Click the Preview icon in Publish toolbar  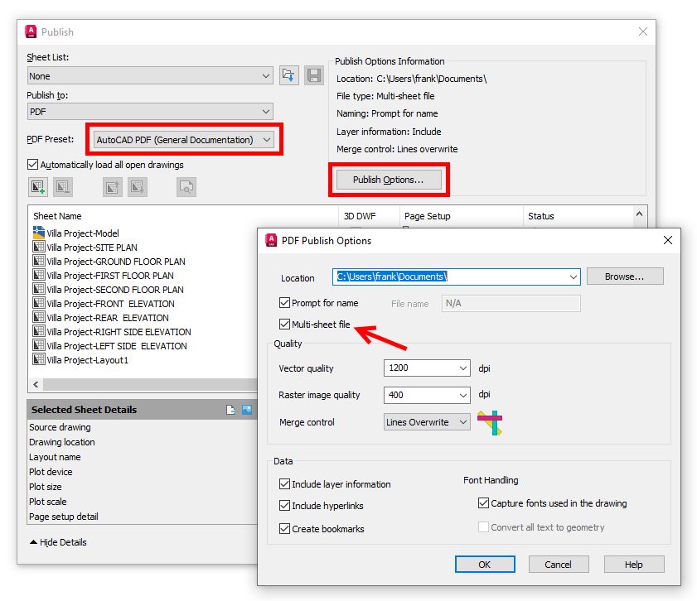(x=186, y=187)
